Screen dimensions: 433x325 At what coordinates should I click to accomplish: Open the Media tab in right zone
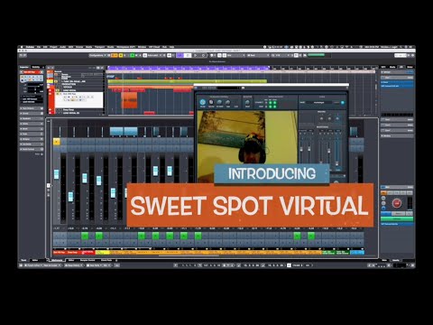[x=392, y=67]
